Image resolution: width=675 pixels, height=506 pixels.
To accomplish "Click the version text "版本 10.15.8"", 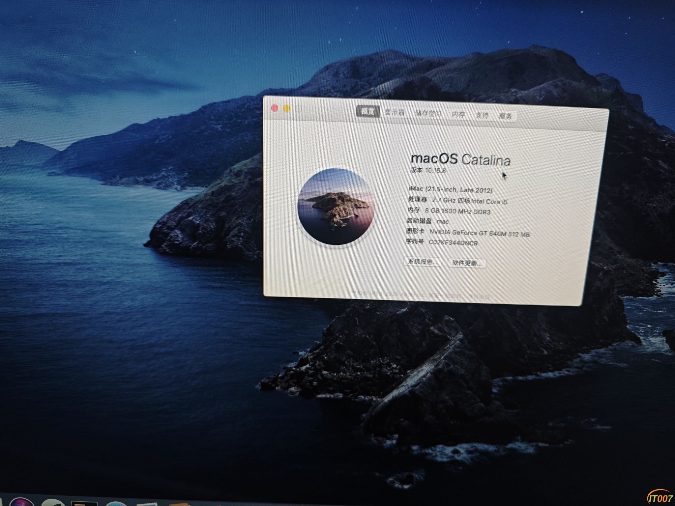I will 428,170.
